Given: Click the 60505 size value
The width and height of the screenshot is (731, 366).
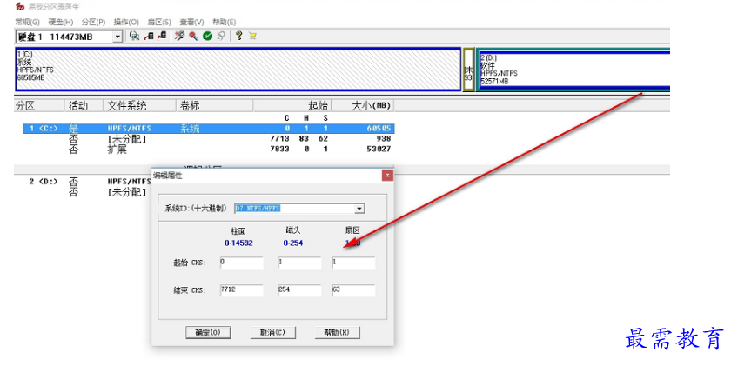Looking at the screenshot, I should pyautogui.click(x=379, y=129).
